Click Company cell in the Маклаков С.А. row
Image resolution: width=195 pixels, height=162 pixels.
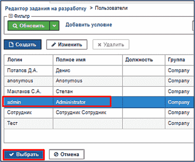click(179, 91)
